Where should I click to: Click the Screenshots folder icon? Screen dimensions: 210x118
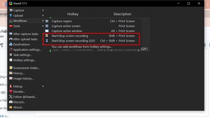[11, 68]
